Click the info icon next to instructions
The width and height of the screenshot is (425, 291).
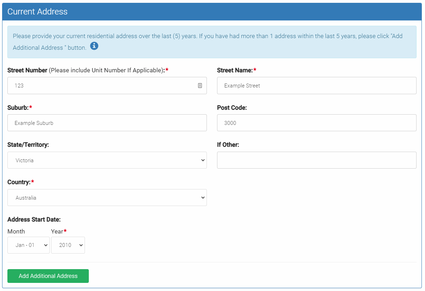tap(94, 46)
